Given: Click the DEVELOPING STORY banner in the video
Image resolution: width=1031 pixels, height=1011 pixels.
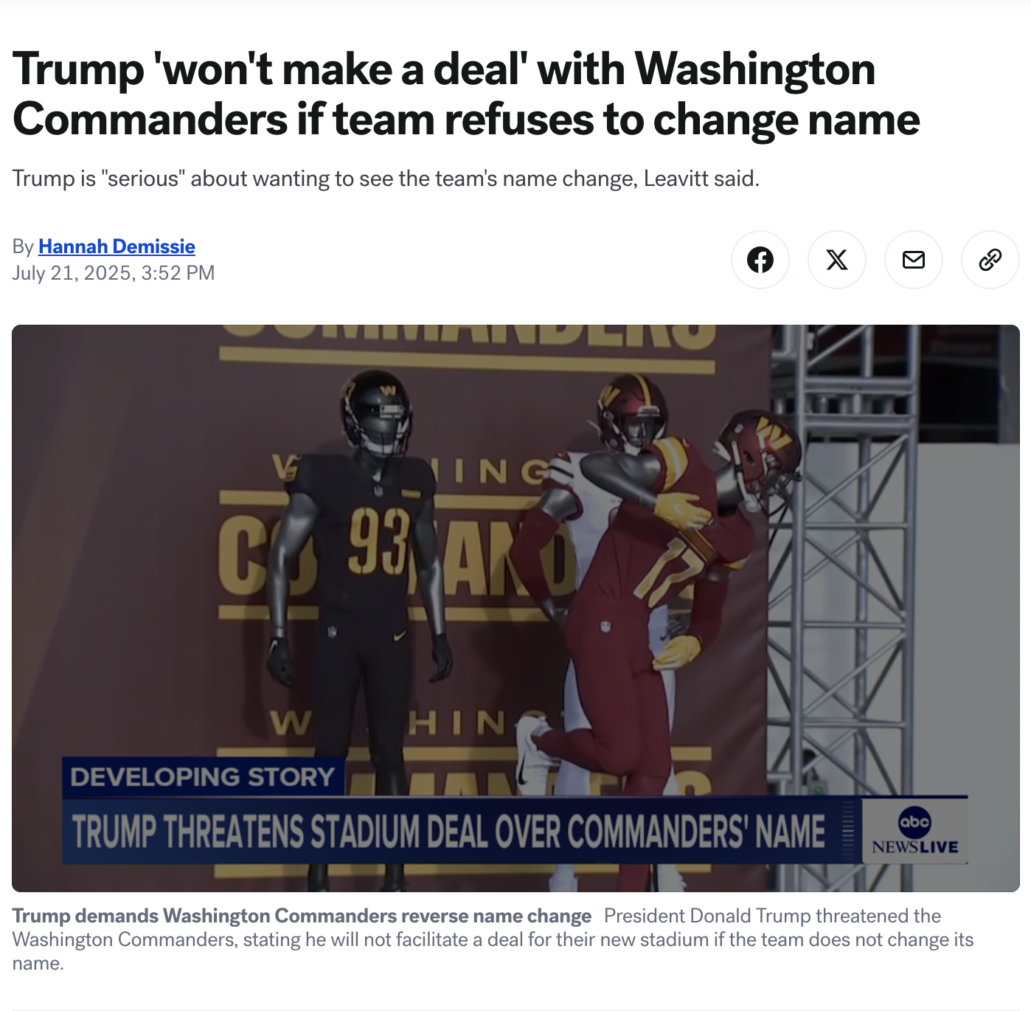Looking at the screenshot, I should tap(203, 777).
